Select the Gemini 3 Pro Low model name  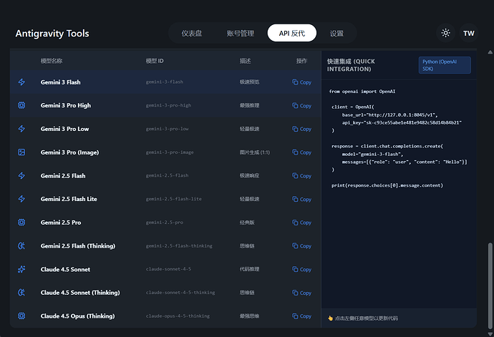click(64, 129)
